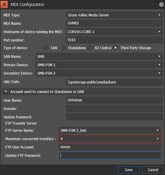
Task: Click the Type of device label
Action: (15, 48)
